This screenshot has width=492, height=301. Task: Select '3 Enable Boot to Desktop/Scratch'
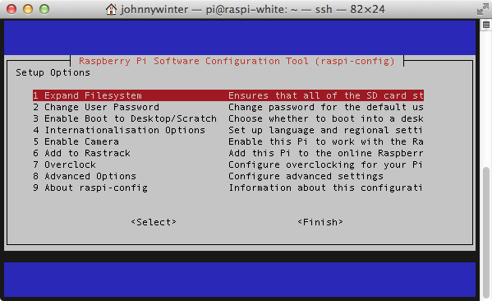(x=125, y=118)
